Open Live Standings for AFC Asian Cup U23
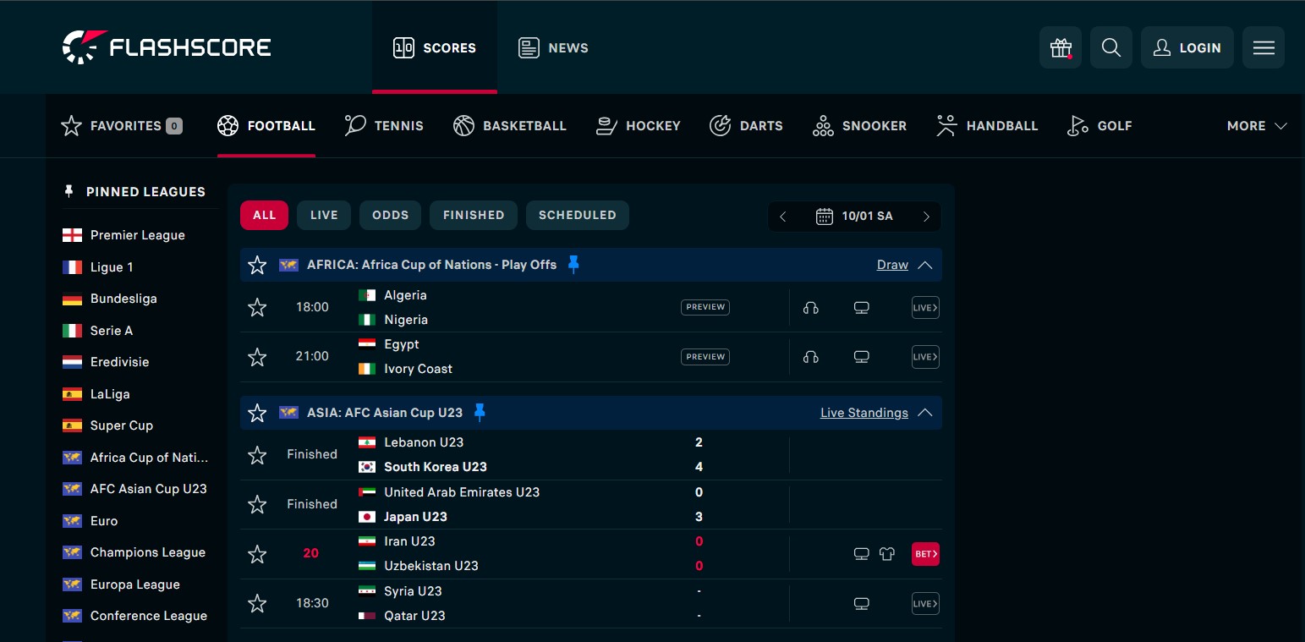This screenshot has width=1305, height=642. click(x=864, y=412)
